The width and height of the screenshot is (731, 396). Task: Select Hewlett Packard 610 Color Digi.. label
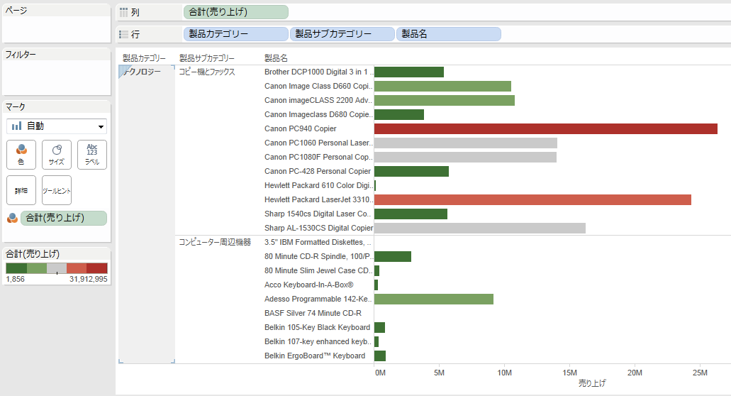point(318,185)
